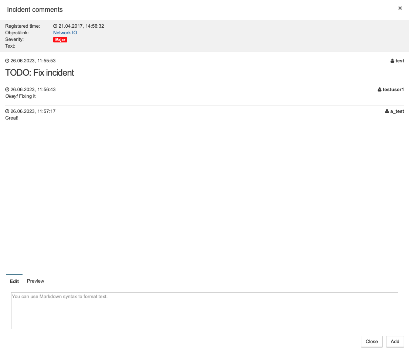Viewport: 409px width, 352px height.
Task: Click the timestamp 26.06.2023, 11:55:53
Action: click(x=33, y=61)
